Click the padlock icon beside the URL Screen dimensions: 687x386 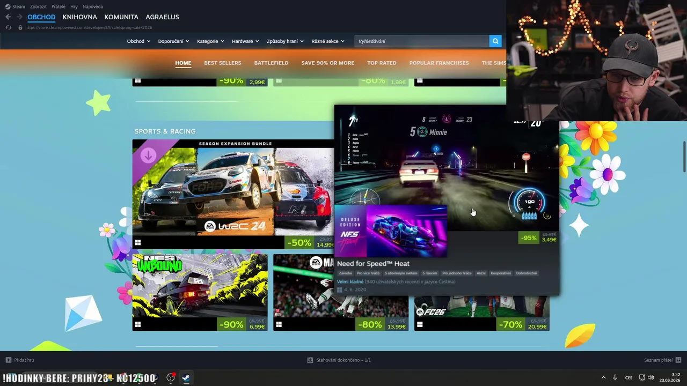click(20, 27)
